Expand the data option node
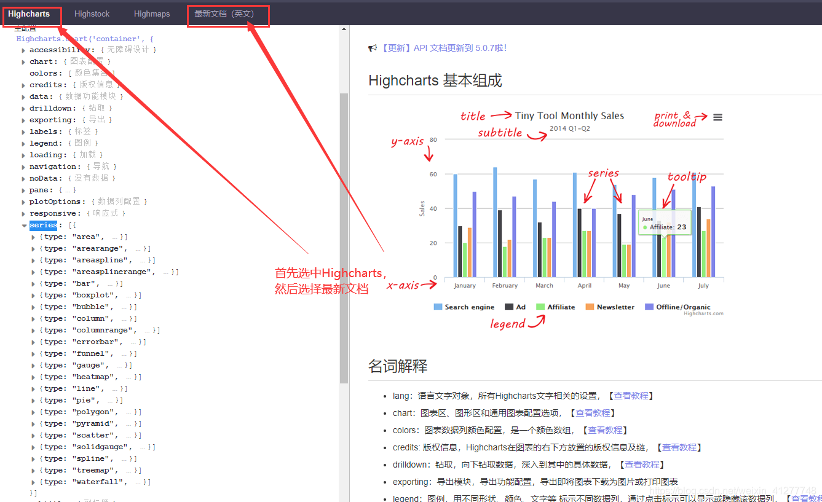Image resolution: width=822 pixels, height=502 pixels. (x=23, y=97)
